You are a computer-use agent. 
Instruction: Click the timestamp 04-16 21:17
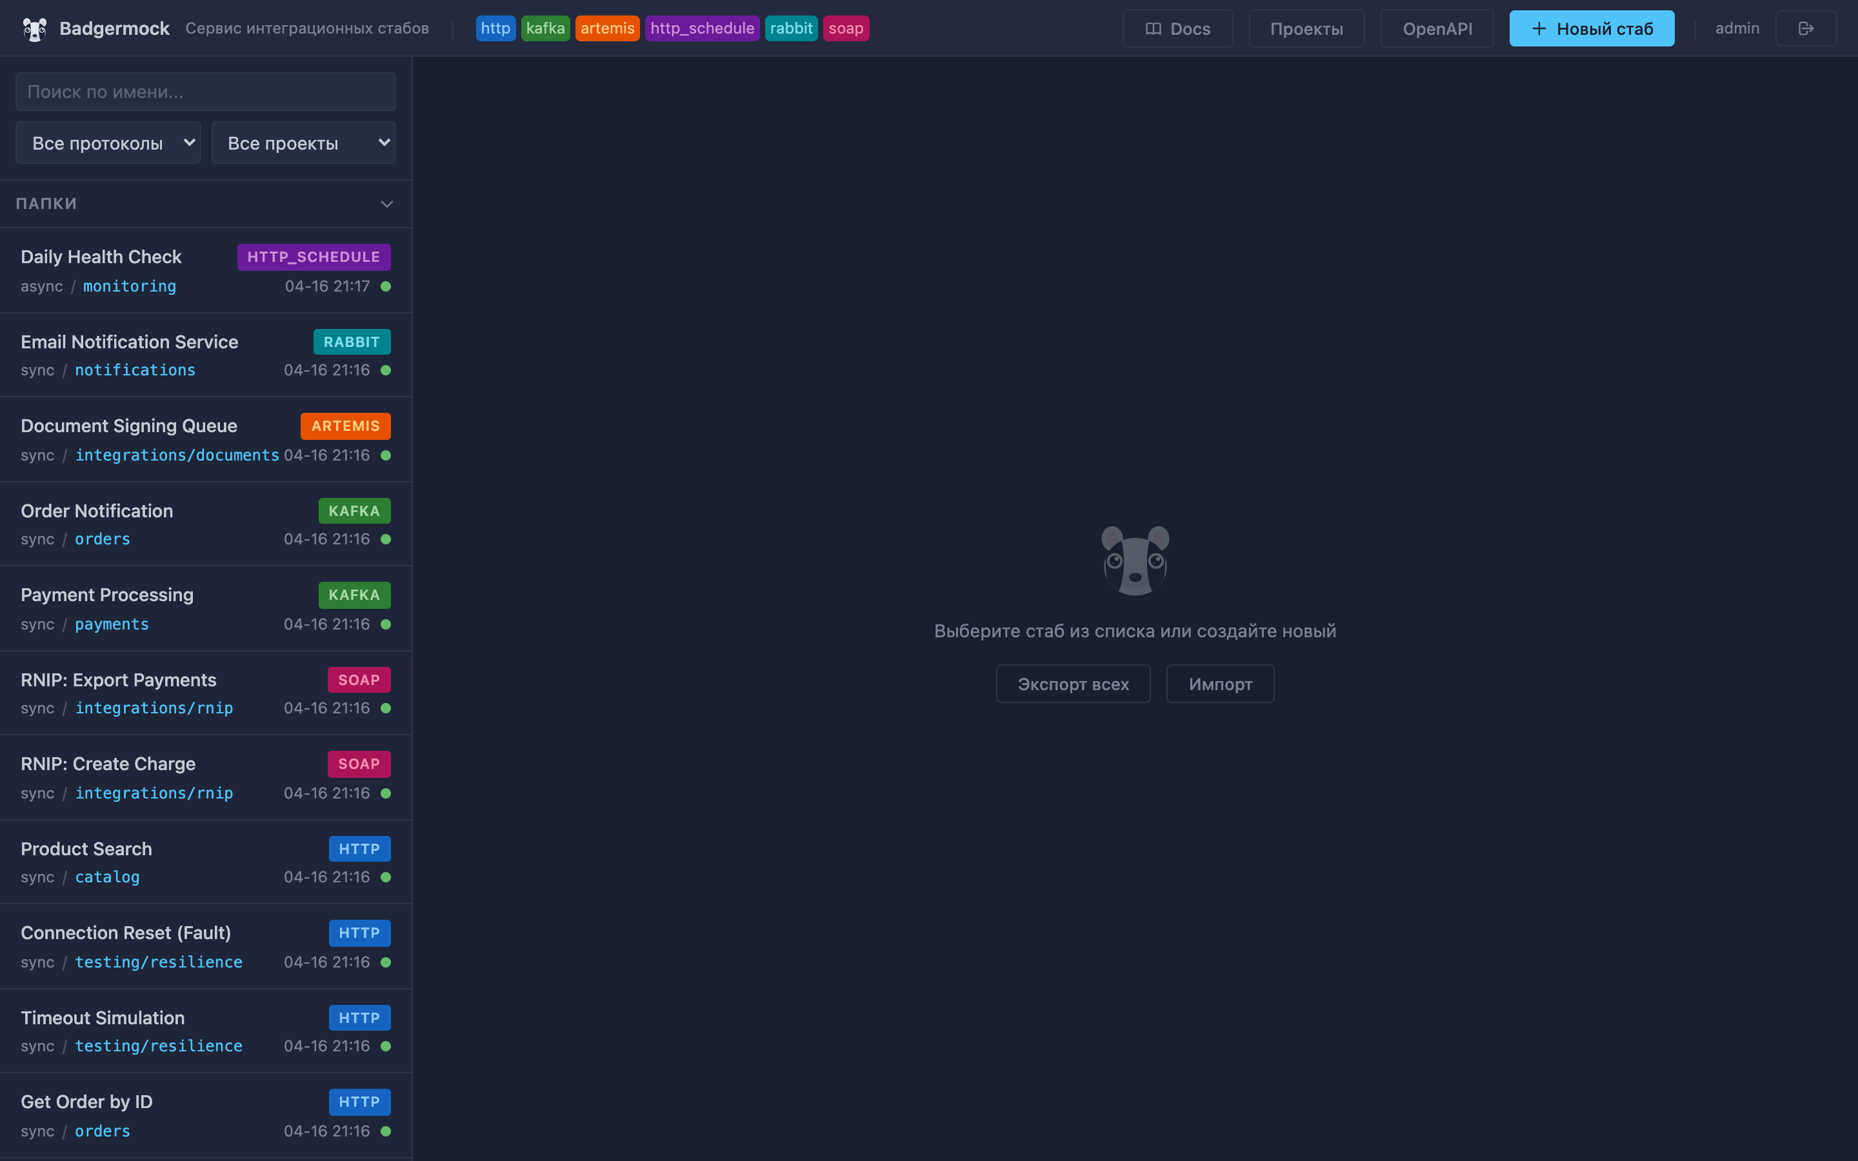[x=328, y=286]
